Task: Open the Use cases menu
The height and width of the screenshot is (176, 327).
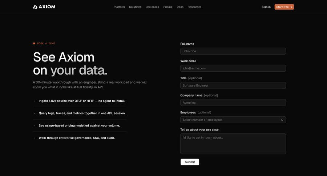Action: [152, 7]
